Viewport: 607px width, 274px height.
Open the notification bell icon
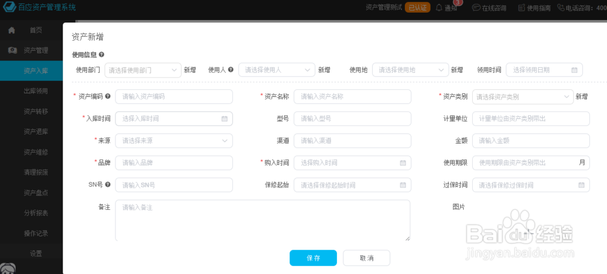click(x=439, y=8)
